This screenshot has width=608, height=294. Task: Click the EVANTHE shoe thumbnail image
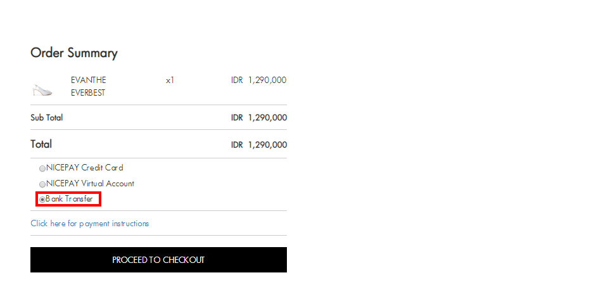pos(42,90)
